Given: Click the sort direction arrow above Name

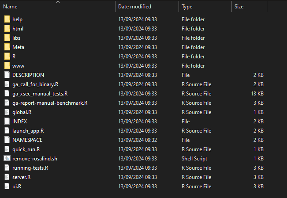Looking at the screenshot, I should coord(58,2).
